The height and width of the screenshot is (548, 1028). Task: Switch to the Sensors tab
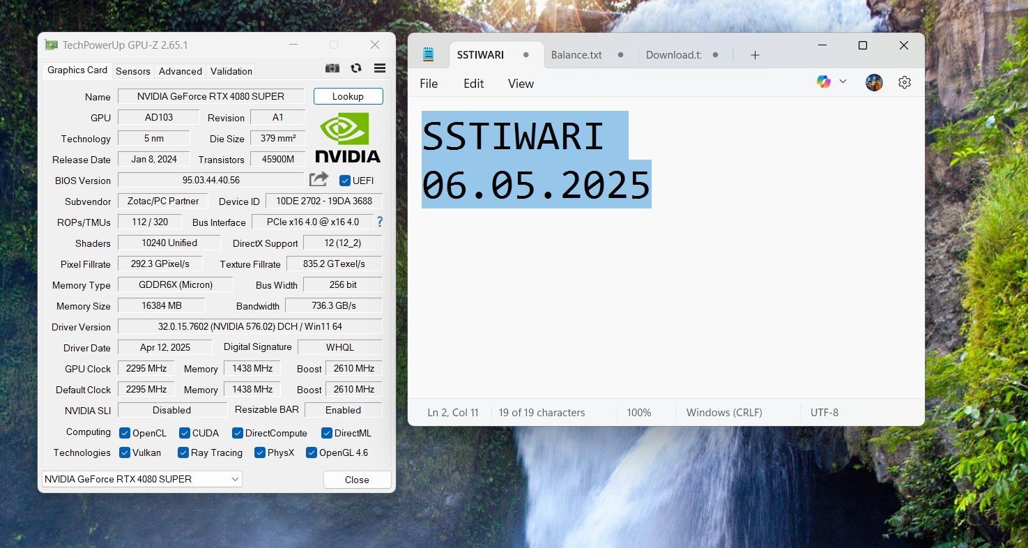tap(133, 71)
